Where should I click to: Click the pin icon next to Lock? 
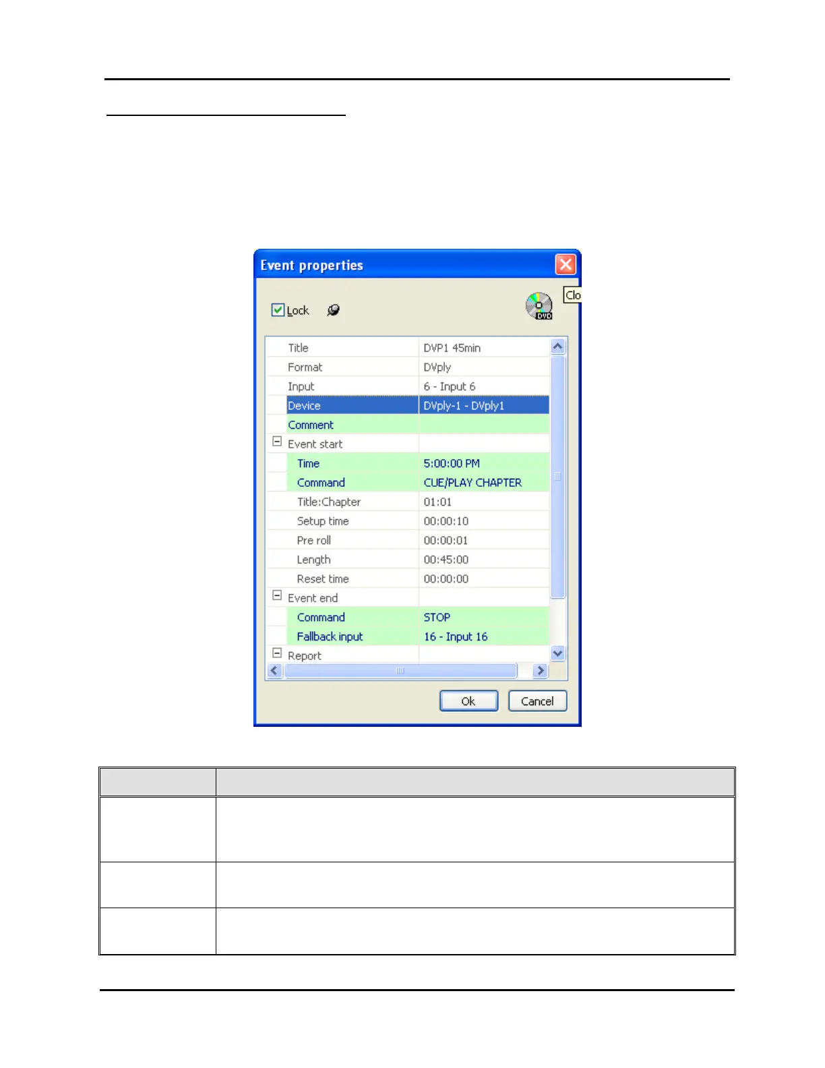(333, 310)
